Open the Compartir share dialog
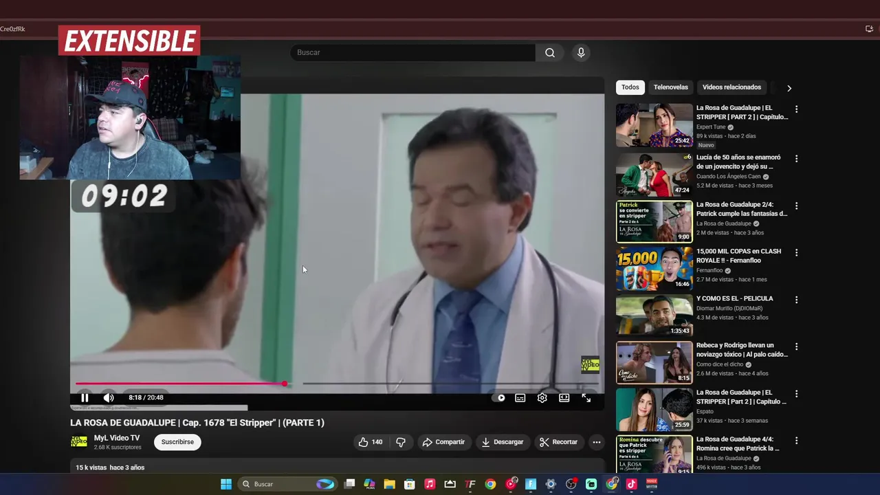This screenshot has width=880, height=495. 443,442
